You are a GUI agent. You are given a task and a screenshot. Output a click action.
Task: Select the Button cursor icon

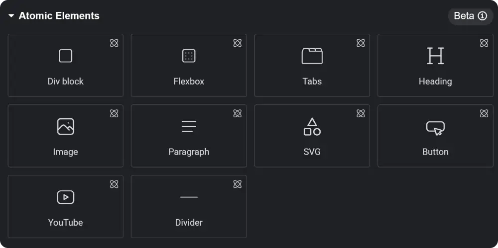coord(435,128)
